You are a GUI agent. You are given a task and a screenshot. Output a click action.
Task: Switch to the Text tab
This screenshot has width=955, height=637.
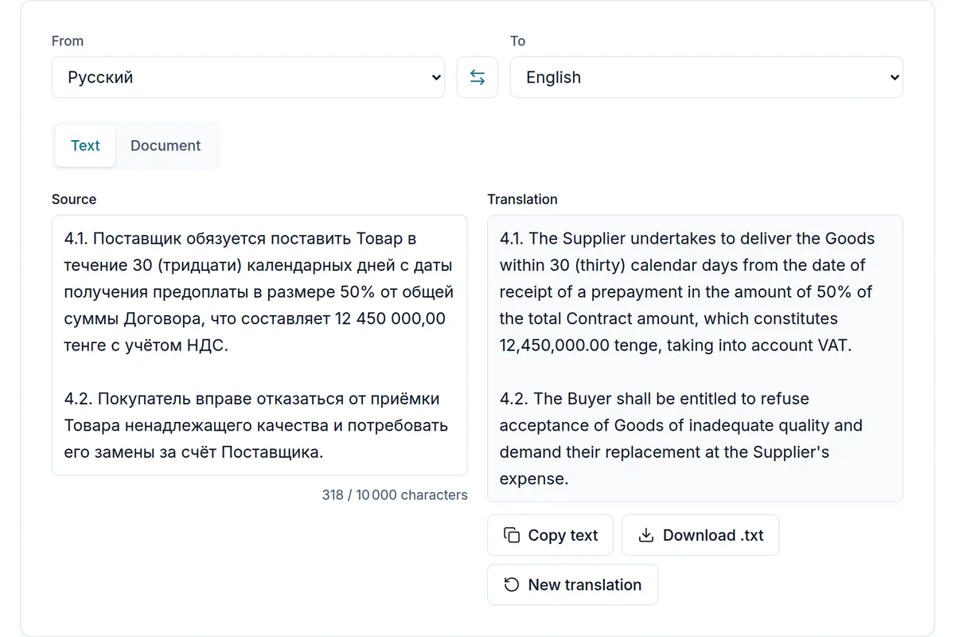85,146
